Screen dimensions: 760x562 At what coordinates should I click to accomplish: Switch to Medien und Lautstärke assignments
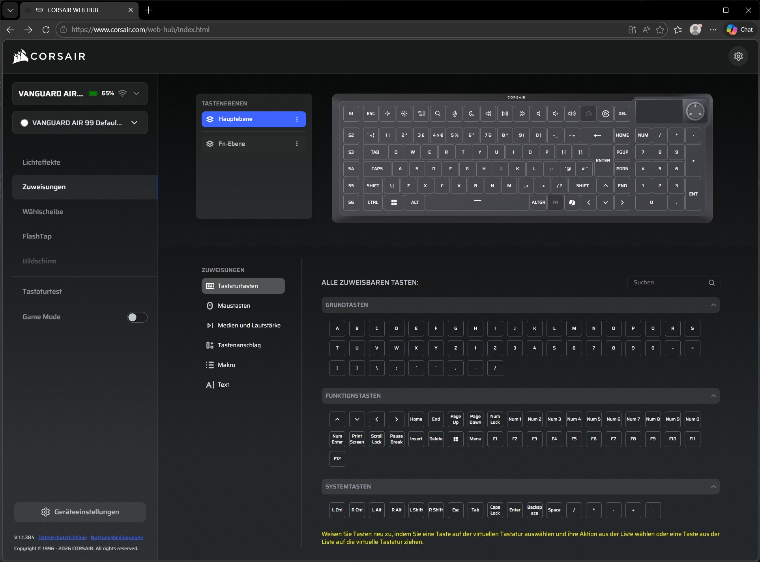249,325
